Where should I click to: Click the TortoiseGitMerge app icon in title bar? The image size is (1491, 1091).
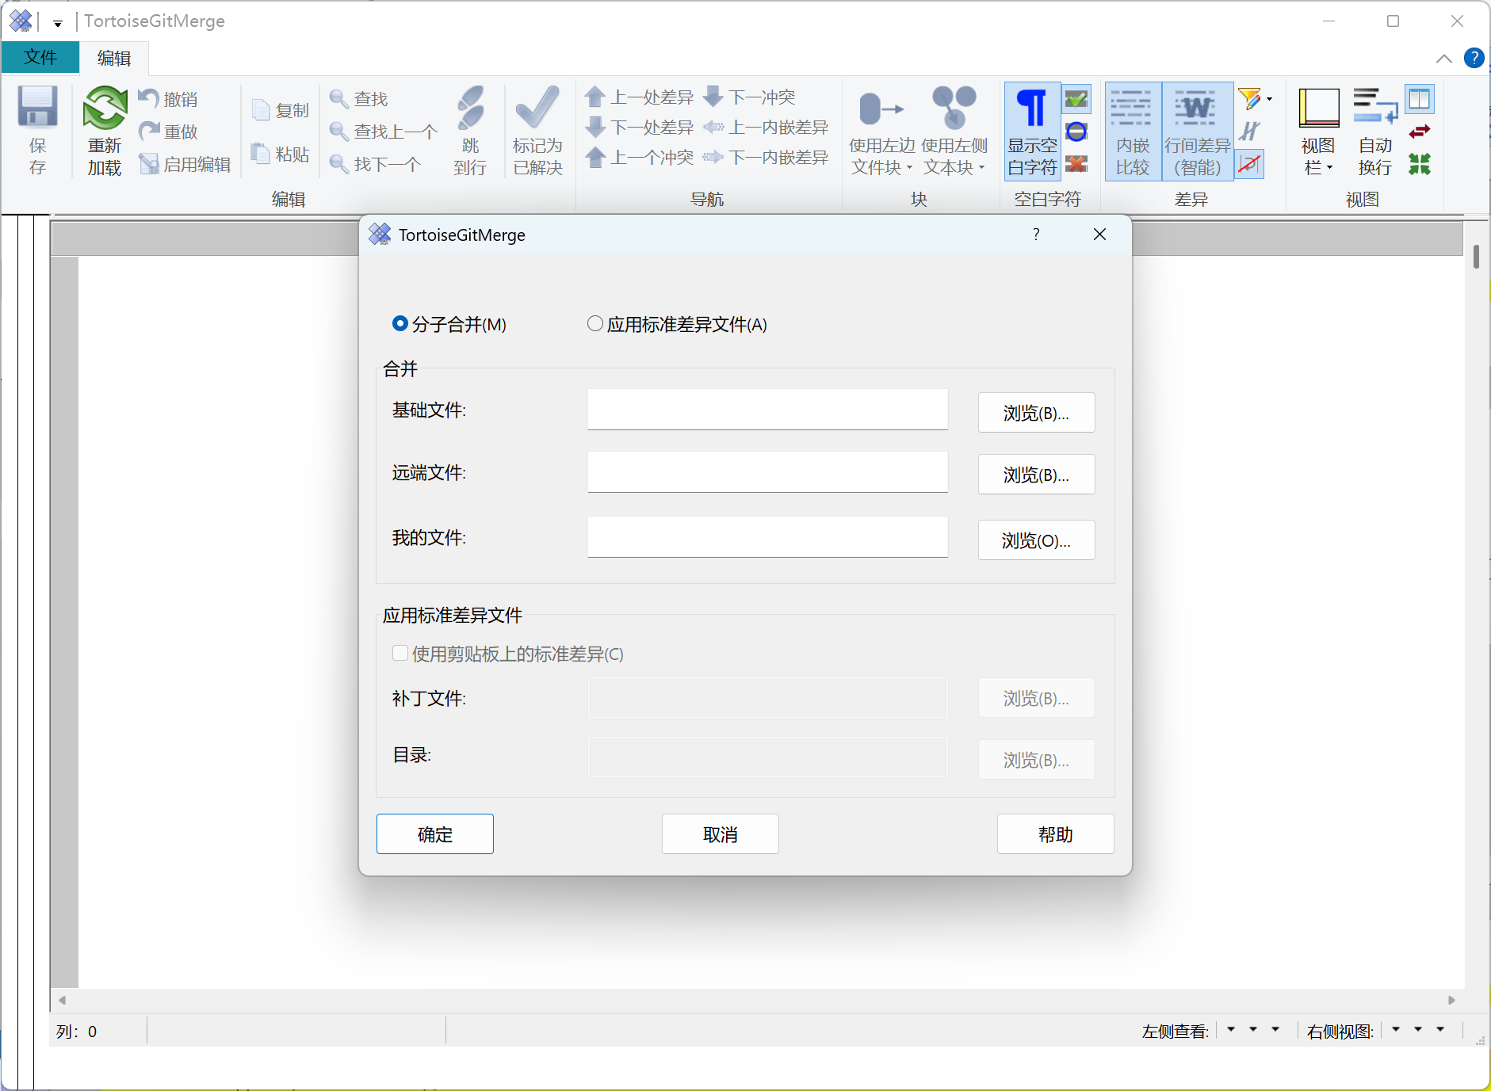(x=21, y=21)
